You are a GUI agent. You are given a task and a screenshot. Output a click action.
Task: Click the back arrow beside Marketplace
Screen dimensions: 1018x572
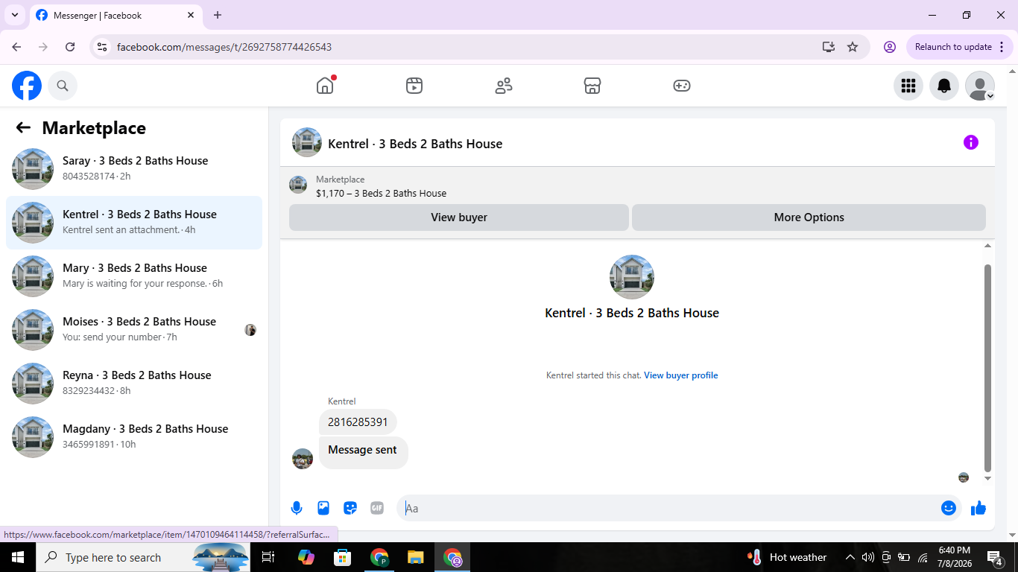coord(23,128)
